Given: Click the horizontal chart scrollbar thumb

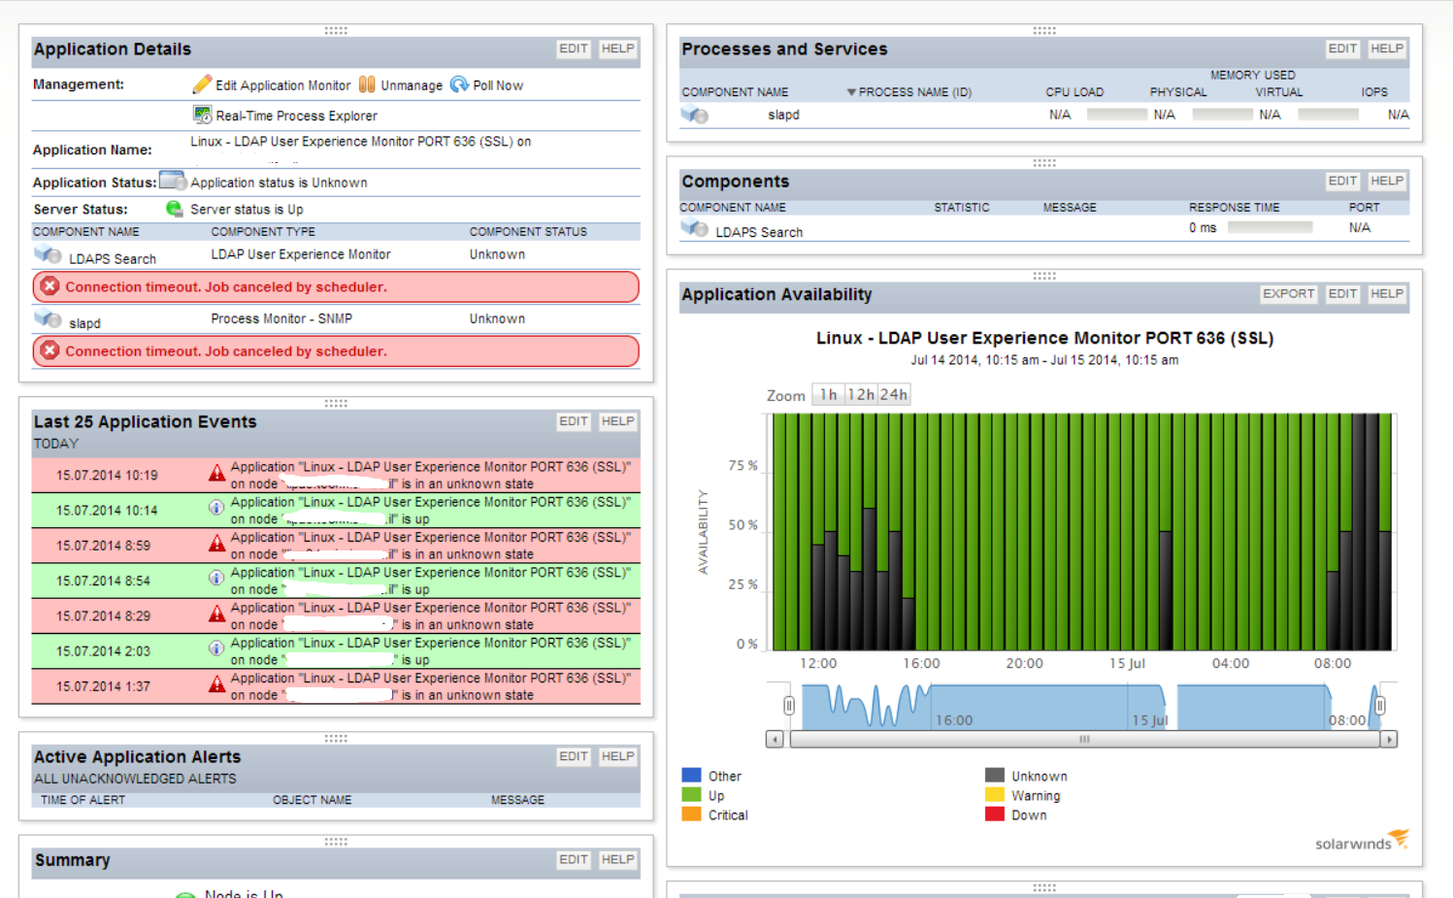Looking at the screenshot, I should 1085,739.
